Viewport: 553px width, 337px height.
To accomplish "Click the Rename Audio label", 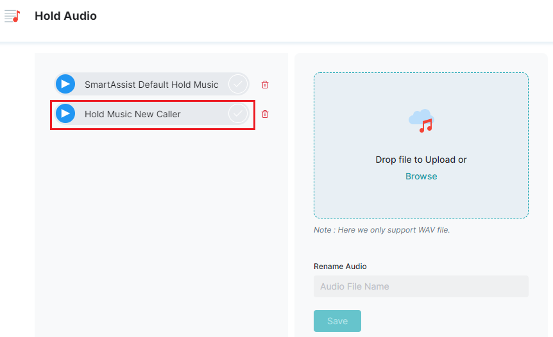I will pyautogui.click(x=340, y=267).
